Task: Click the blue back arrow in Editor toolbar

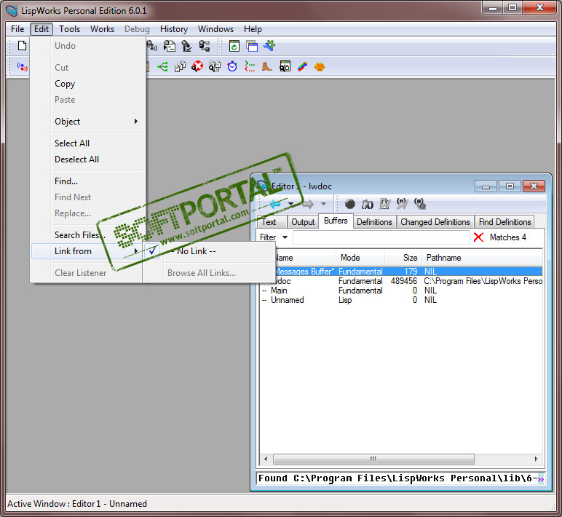Action: coord(275,205)
